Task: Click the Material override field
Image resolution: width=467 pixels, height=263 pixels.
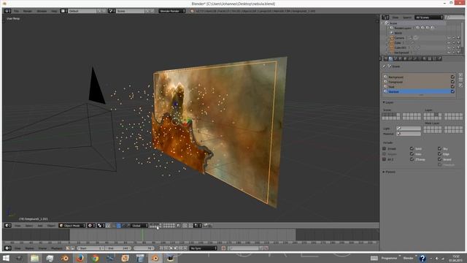Action: pyautogui.click(x=409, y=134)
